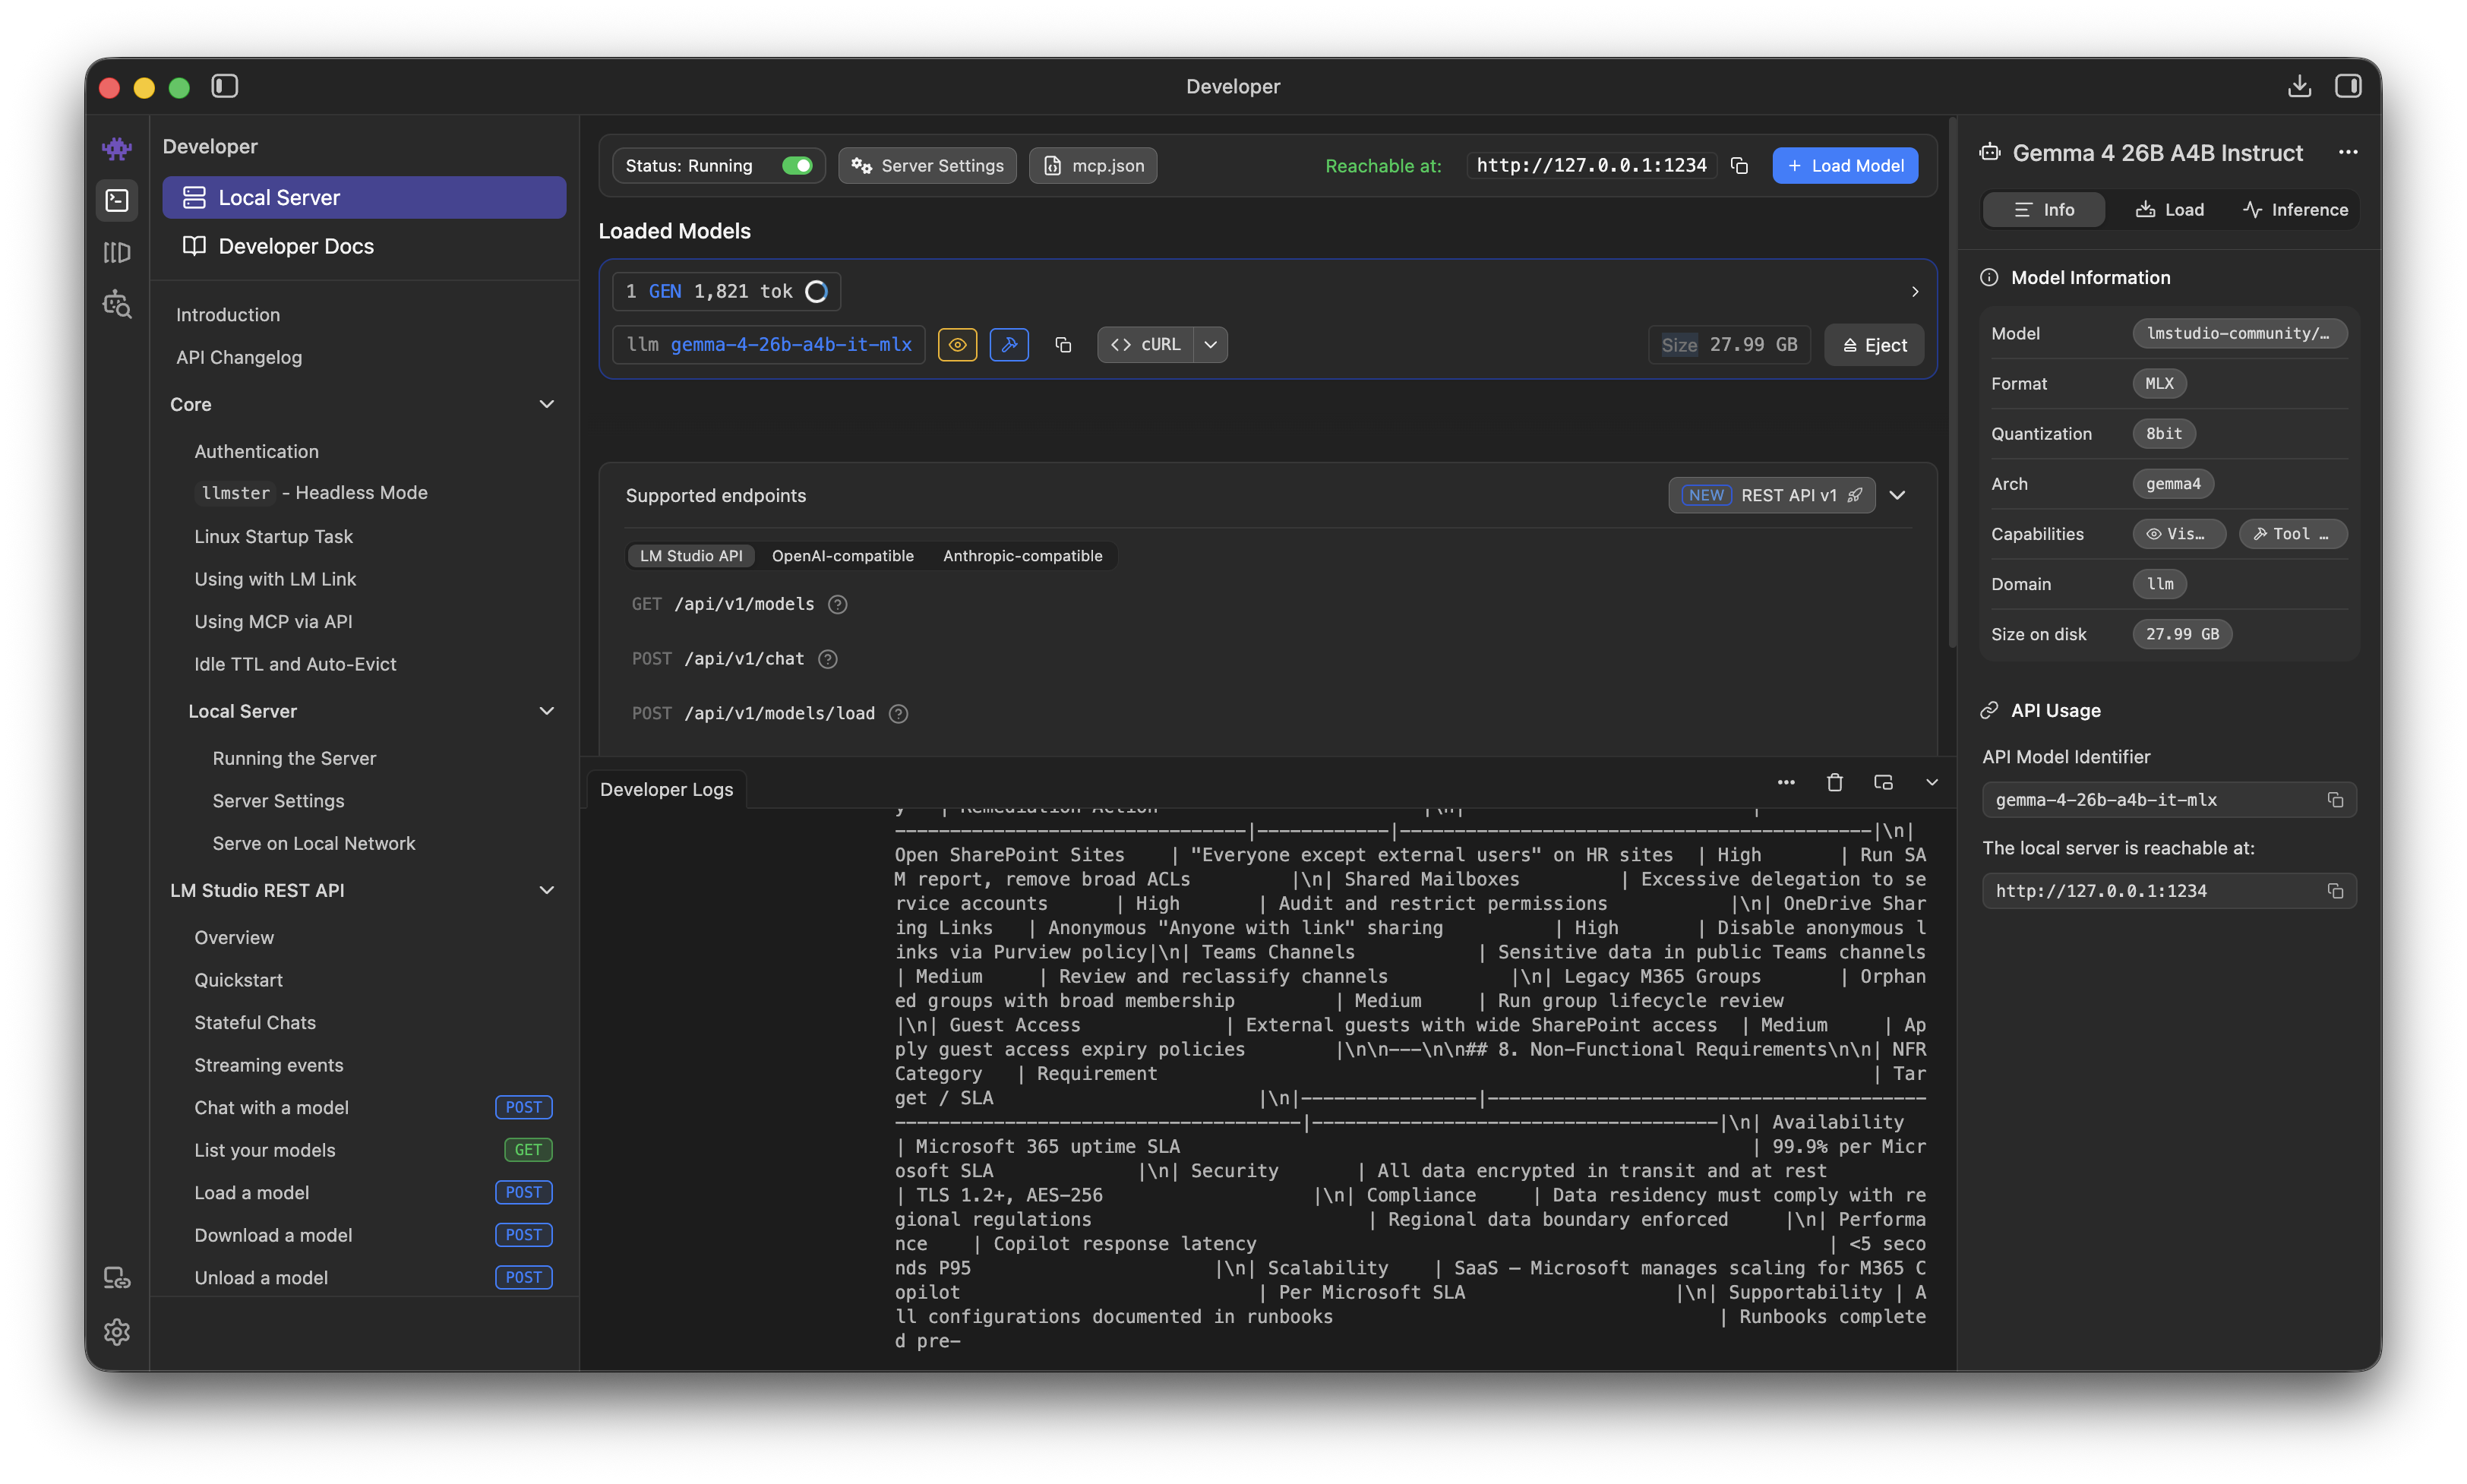Click the Load Model button
Viewport: 2467px width, 1484px height.
1845,166
